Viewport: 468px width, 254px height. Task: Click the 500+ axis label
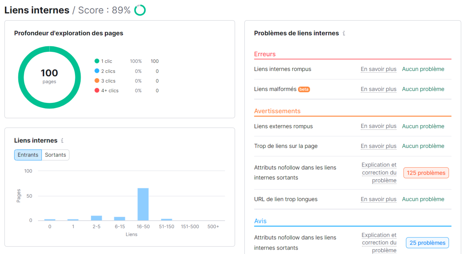[x=213, y=226]
